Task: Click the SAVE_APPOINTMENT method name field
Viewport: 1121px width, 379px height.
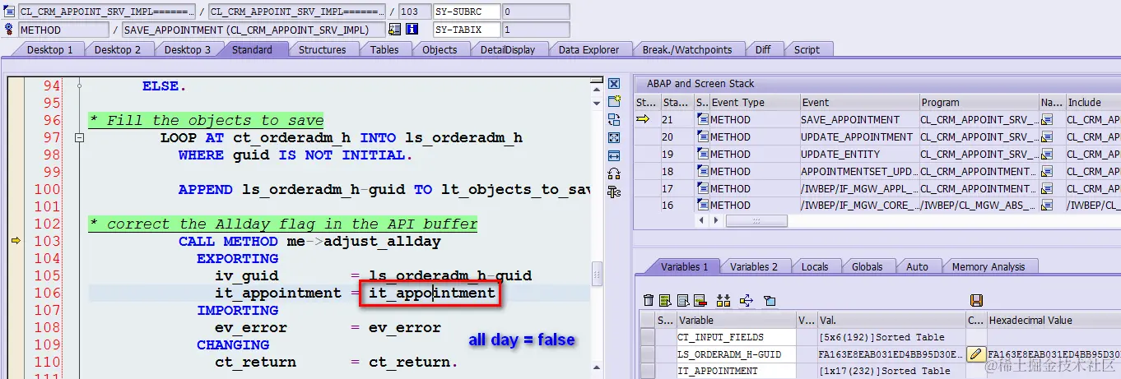Action: 253,30
